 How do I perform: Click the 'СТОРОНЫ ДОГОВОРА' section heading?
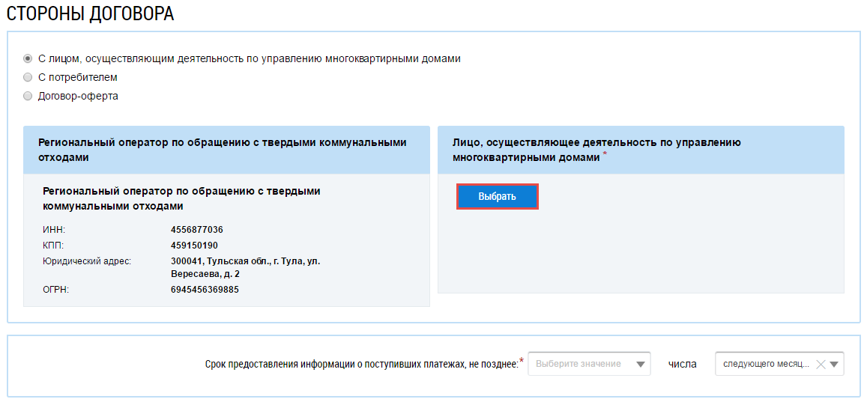[90, 13]
